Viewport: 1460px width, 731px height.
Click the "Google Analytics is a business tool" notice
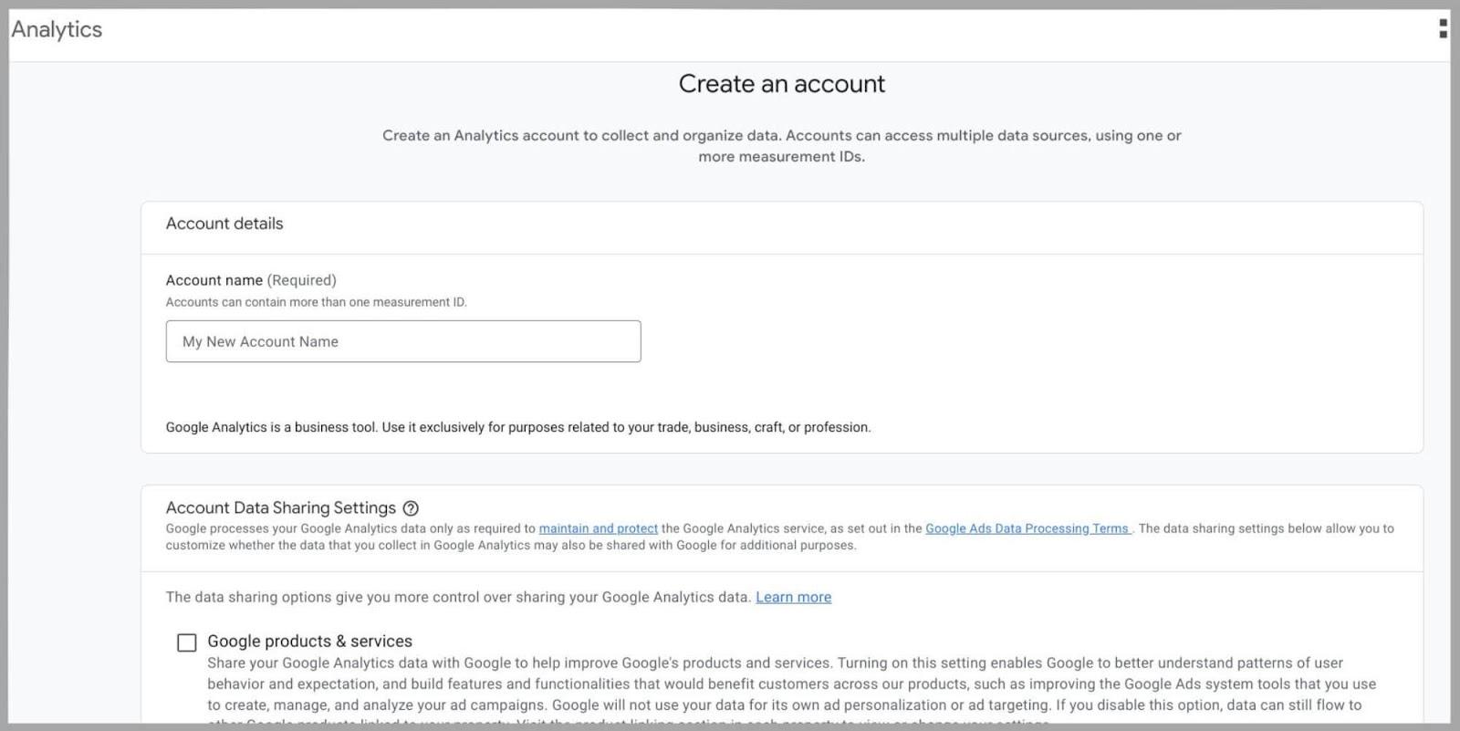(517, 427)
